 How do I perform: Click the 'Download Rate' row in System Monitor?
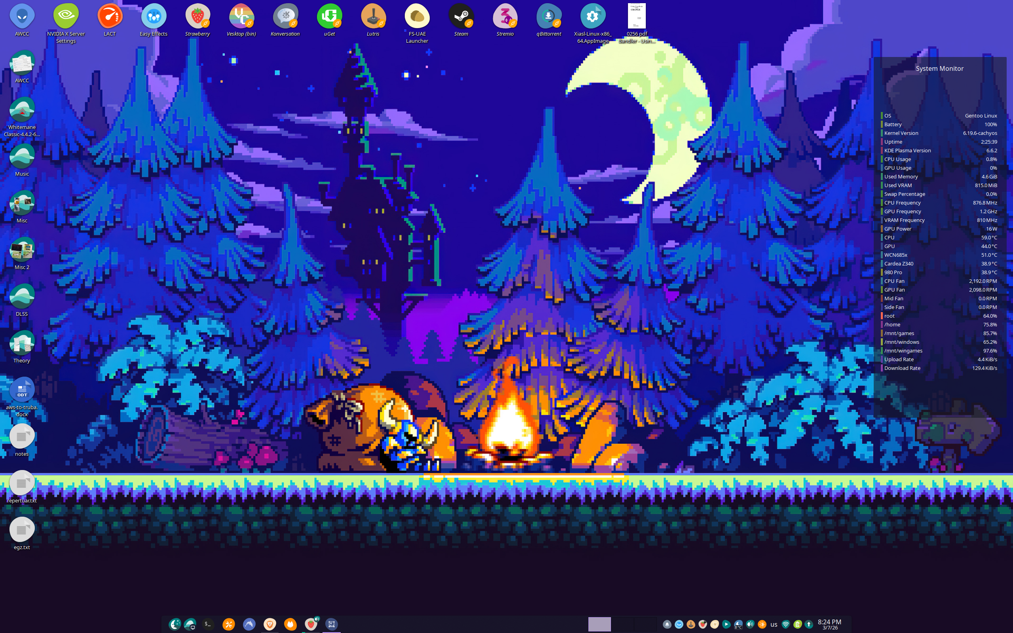tap(939, 368)
